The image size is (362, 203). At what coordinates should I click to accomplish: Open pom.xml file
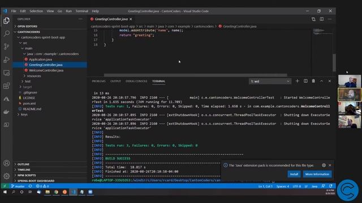tap(50, 103)
